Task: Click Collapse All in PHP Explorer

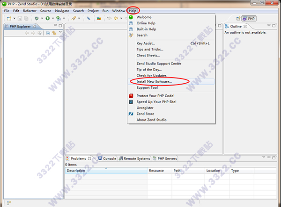Action: tap(48, 33)
